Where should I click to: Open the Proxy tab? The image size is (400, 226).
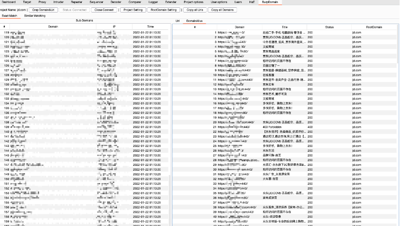pyautogui.click(x=42, y=2)
